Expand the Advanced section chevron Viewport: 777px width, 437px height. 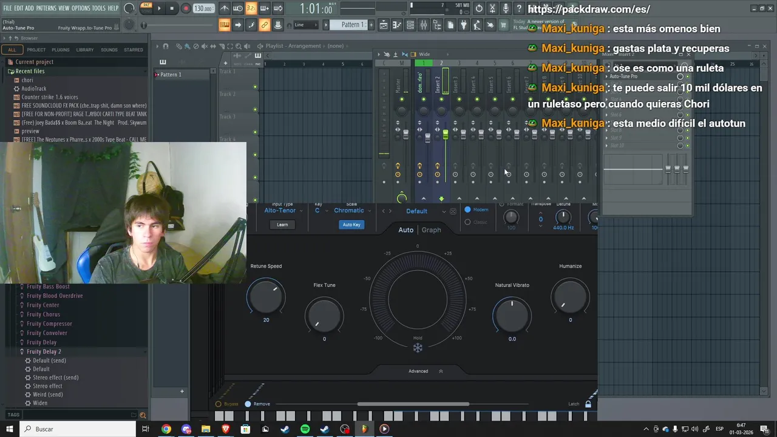(x=441, y=371)
